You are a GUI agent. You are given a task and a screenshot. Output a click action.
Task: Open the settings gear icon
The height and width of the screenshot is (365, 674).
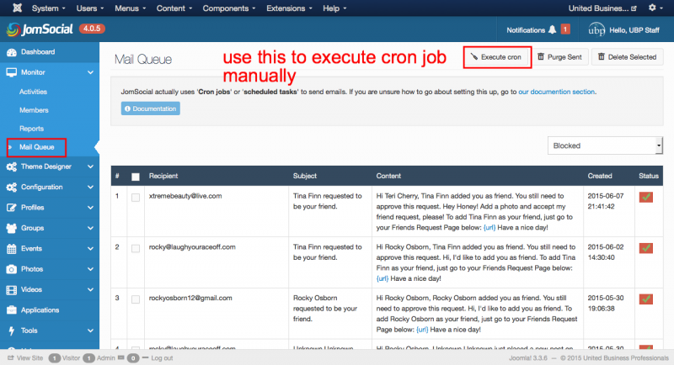pos(652,8)
